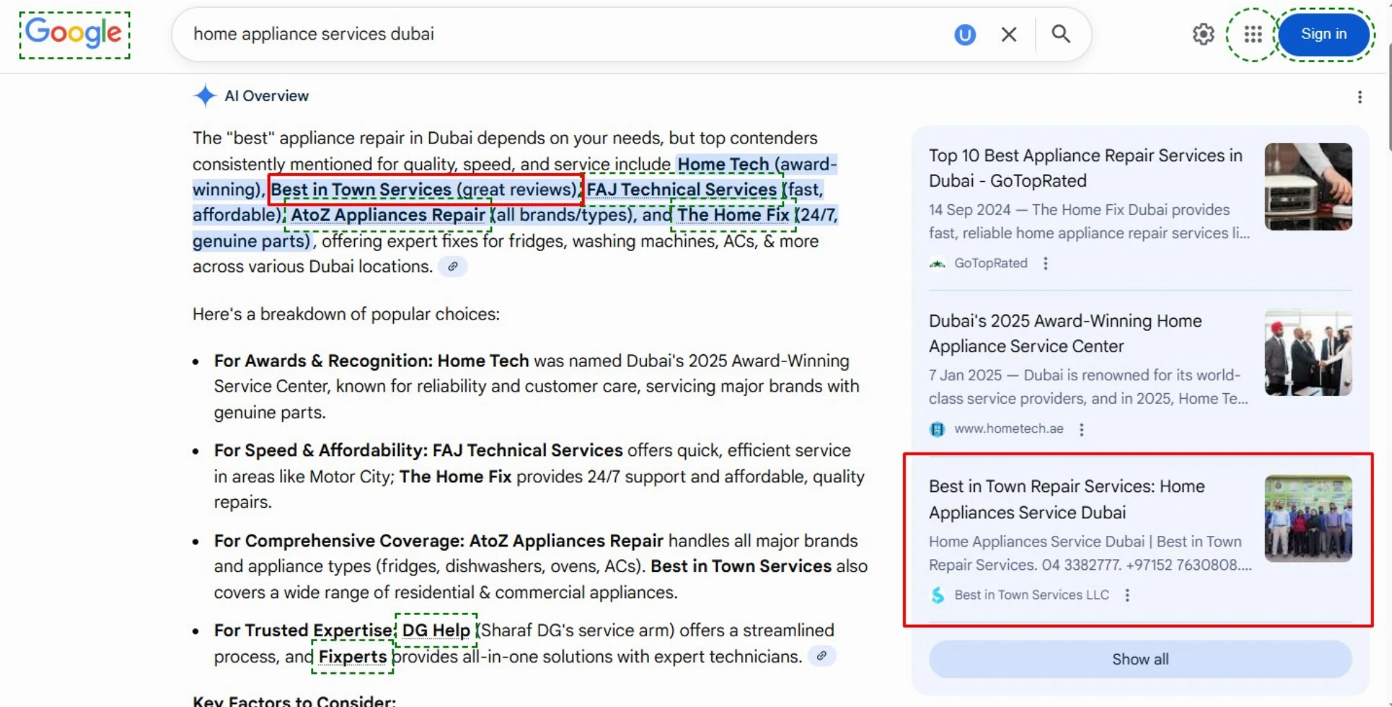Click source link icon after expert technicians
Image resolution: width=1392 pixels, height=707 pixels.
click(821, 656)
